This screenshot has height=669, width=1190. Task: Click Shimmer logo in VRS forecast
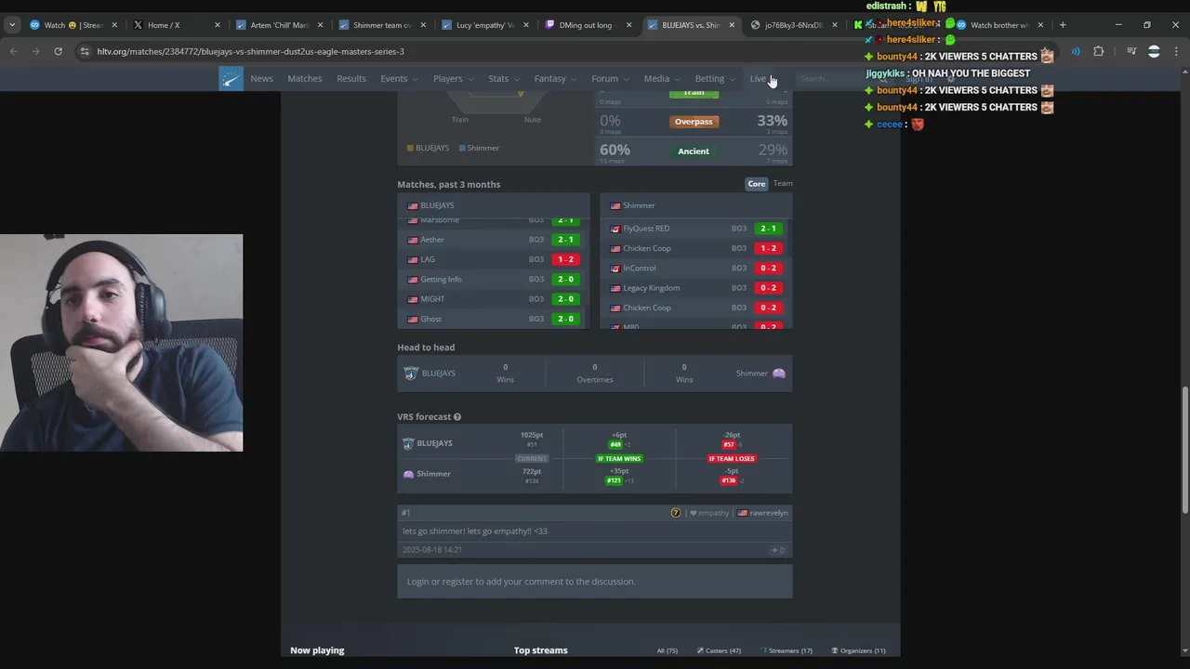pyautogui.click(x=408, y=474)
